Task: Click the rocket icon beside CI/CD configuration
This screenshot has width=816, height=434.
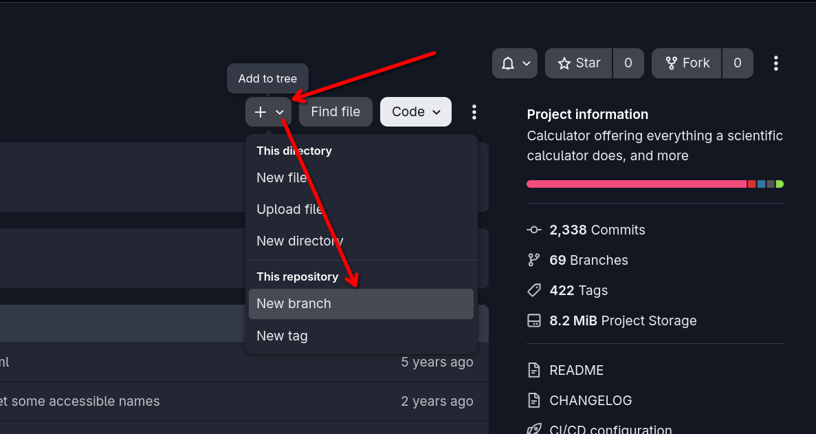Action: pos(534,430)
